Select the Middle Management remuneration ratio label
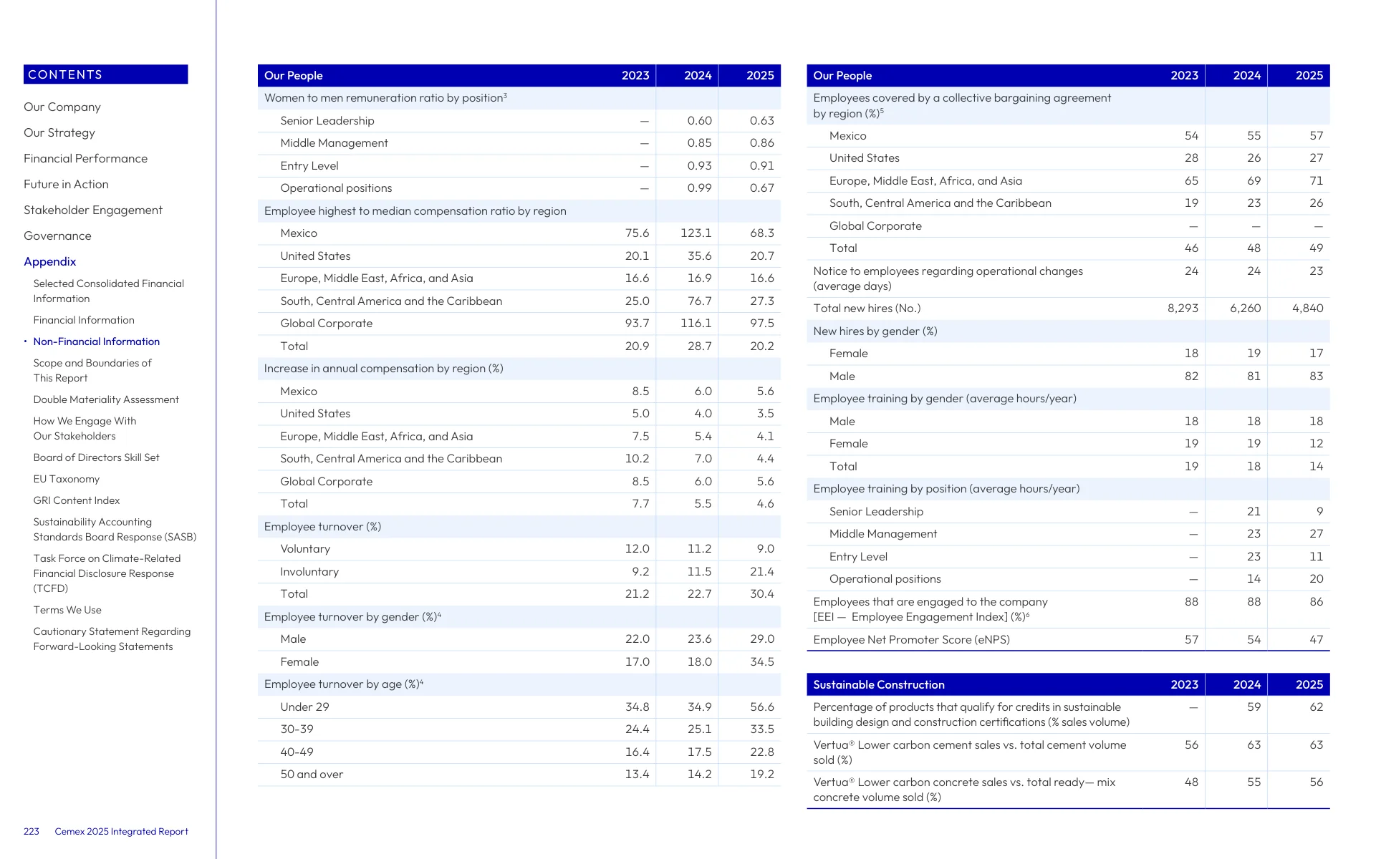 point(335,143)
